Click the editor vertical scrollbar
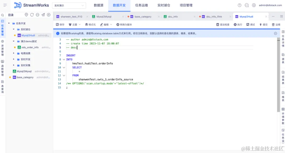 click(278, 75)
